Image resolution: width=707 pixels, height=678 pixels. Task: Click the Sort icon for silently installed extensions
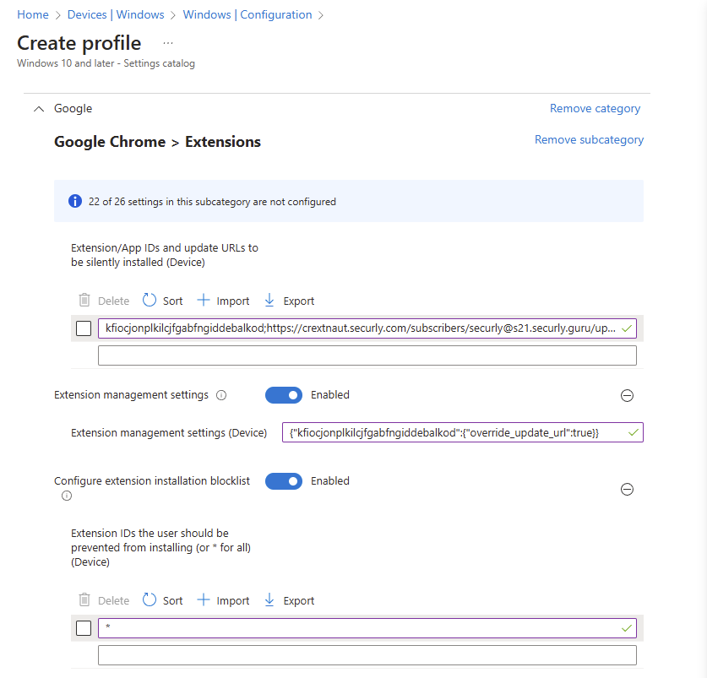click(150, 301)
